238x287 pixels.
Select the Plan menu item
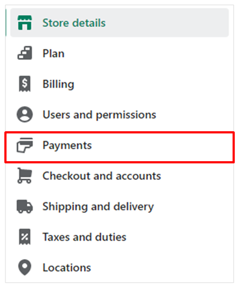point(120,53)
